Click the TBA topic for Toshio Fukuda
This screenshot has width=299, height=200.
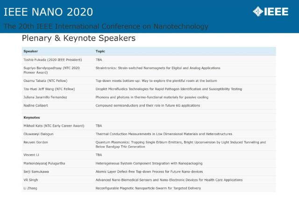point(99,60)
